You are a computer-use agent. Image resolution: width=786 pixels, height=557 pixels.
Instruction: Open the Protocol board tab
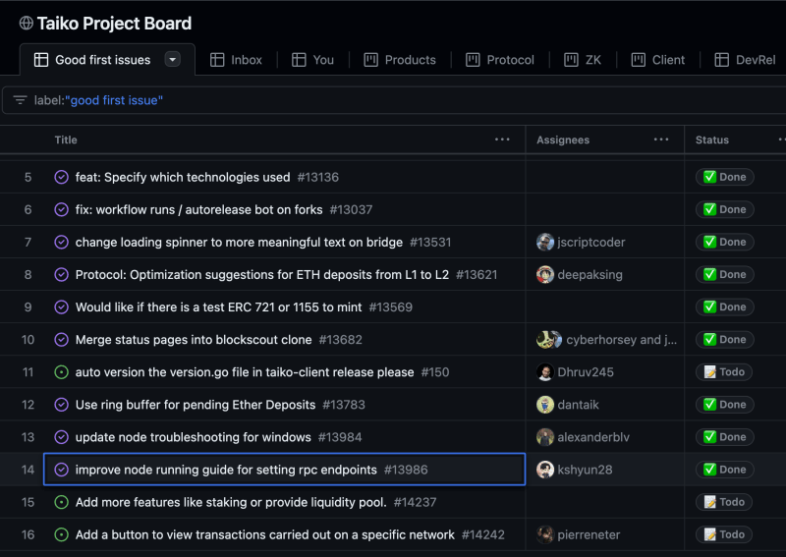pos(500,60)
